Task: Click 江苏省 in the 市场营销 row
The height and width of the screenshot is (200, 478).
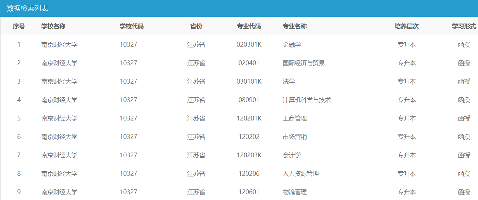Action: [196, 137]
